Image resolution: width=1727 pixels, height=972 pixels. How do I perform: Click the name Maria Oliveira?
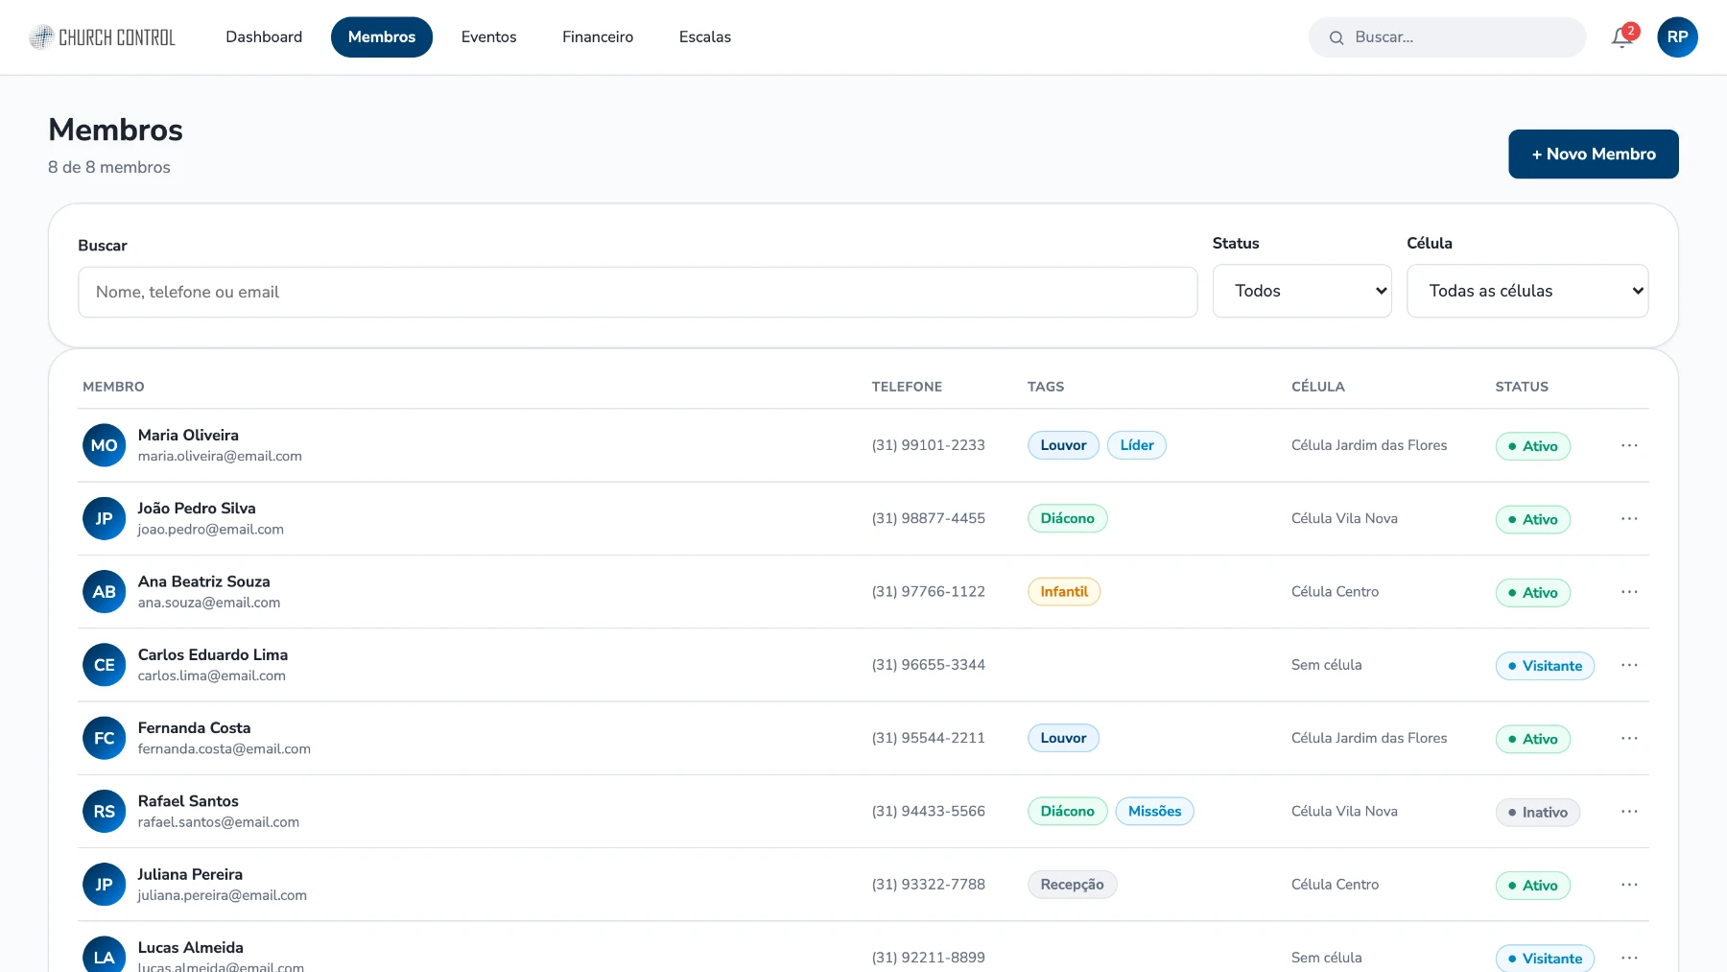[188, 436]
